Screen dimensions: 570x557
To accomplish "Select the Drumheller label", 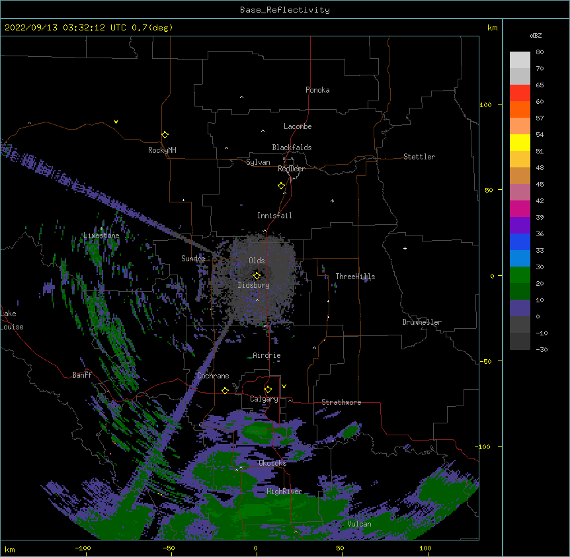I will (422, 322).
